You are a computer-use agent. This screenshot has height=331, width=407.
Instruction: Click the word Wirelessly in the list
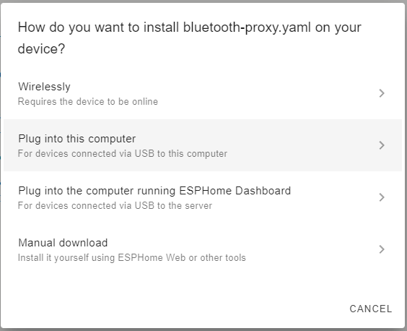pos(44,87)
